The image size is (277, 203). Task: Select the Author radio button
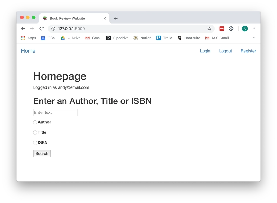(35, 122)
